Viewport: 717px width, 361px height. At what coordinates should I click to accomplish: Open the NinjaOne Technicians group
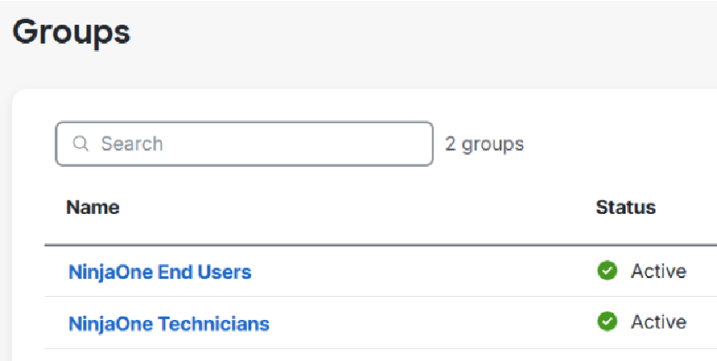(169, 323)
